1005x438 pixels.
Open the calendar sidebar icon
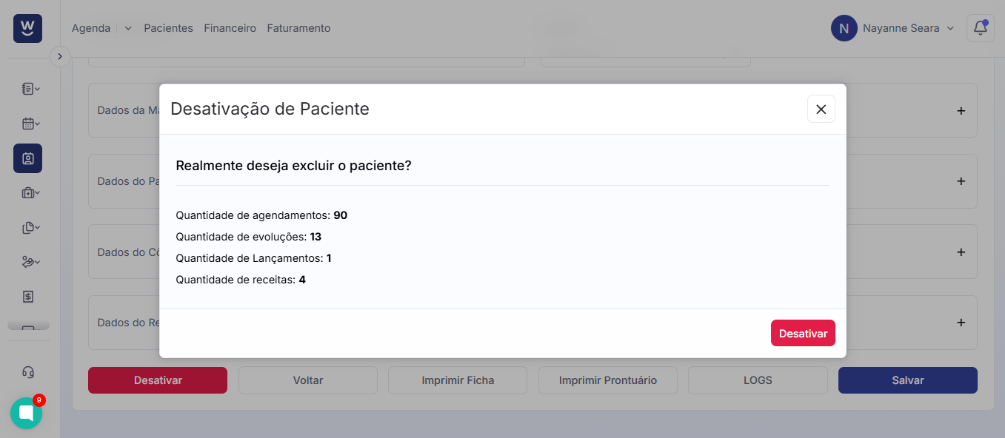(28, 124)
